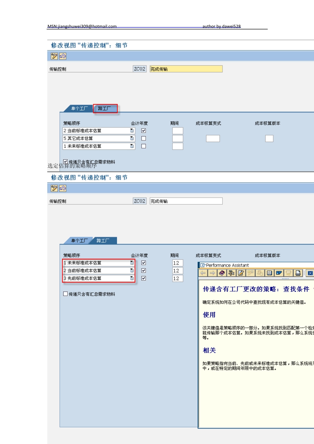Click the greyed-out note icon in Performance Assistant

[251, 273]
